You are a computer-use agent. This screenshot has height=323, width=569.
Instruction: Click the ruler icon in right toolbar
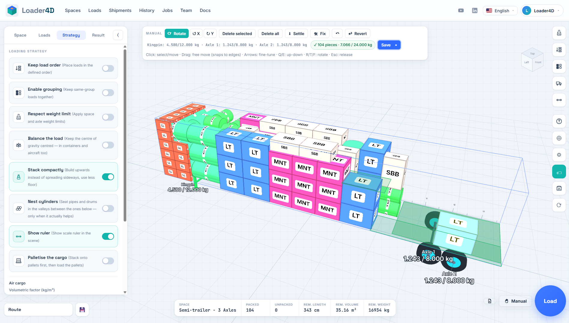click(x=559, y=100)
